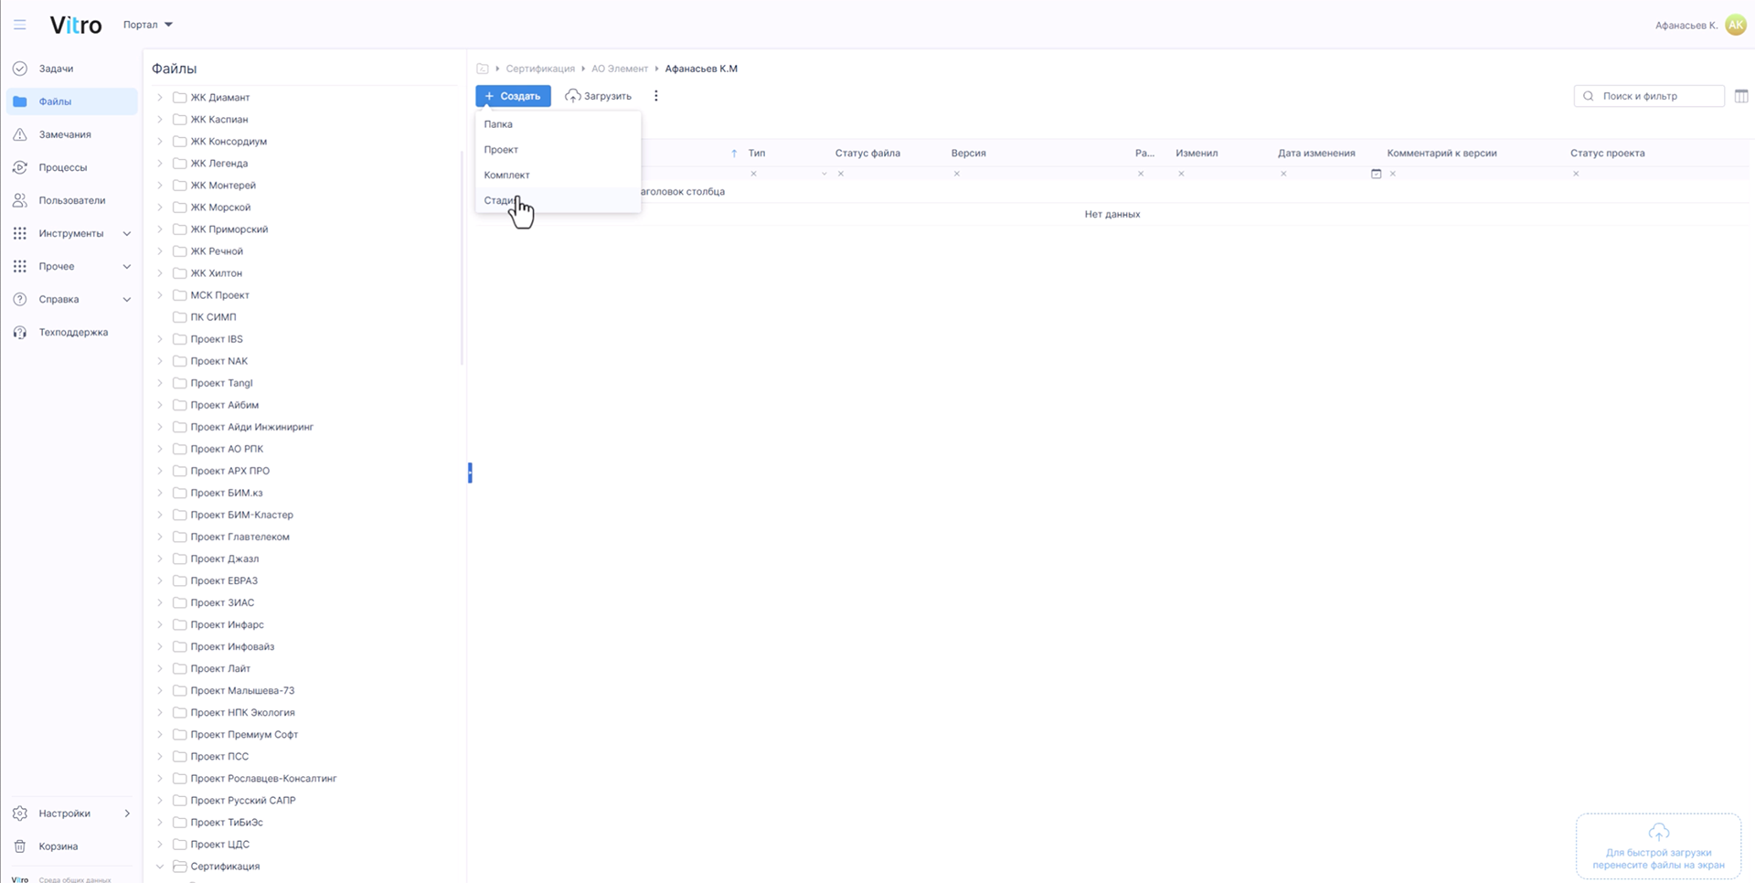
Task: Expand the Инструменты sidebar group
Action: coord(127,233)
